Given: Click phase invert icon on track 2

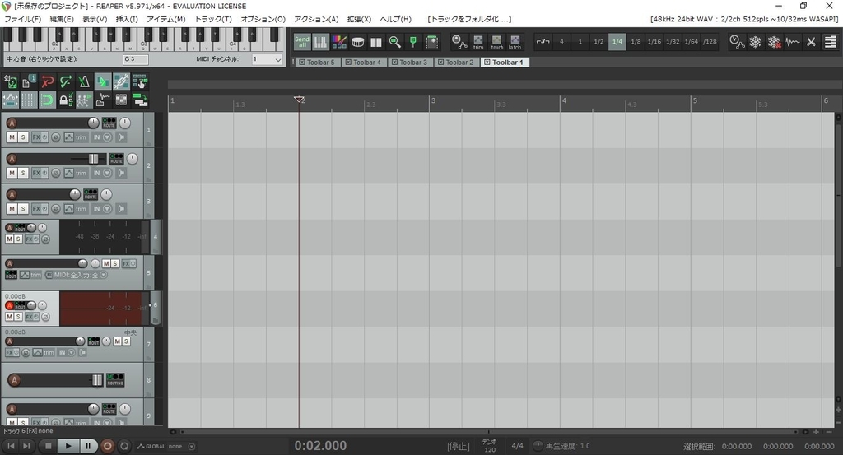Looking at the screenshot, I should 55,173.
